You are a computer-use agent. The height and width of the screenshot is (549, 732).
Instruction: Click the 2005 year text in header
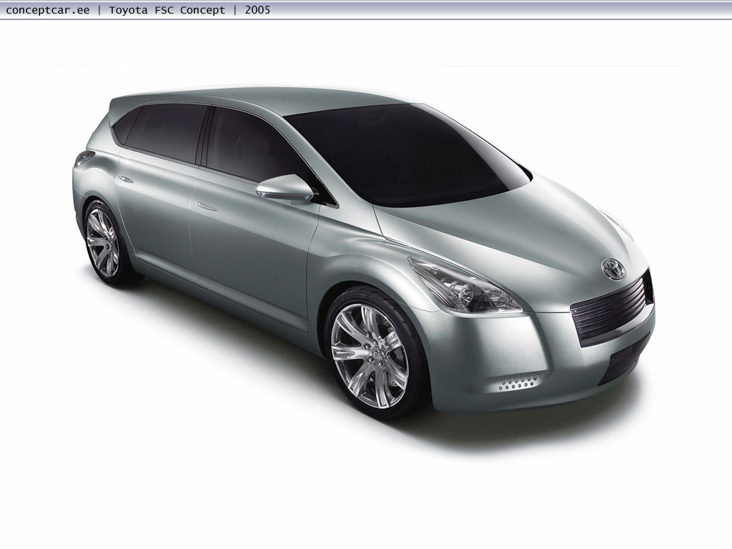[257, 10]
